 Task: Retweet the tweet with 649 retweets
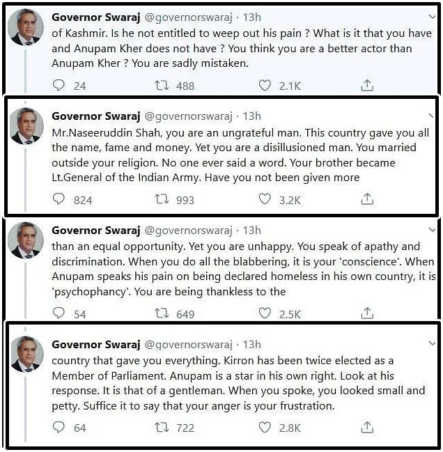pyautogui.click(x=162, y=314)
